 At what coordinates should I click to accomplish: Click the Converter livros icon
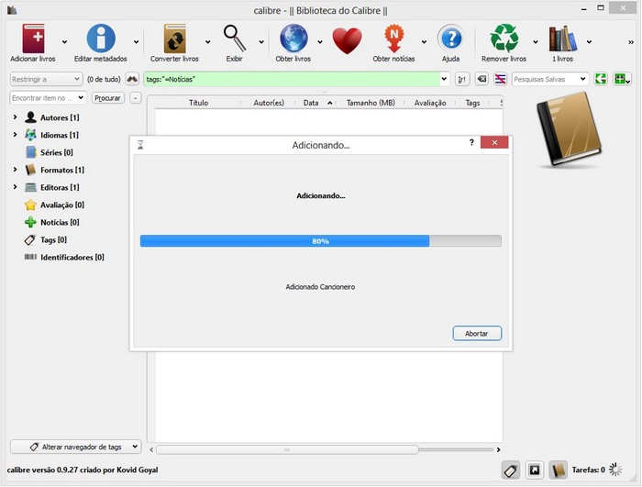point(175,39)
